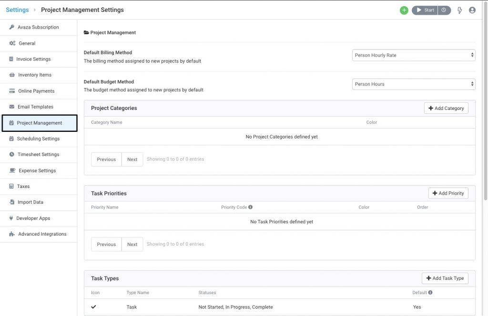Click the Inventory Items icon
The height and width of the screenshot is (316, 488).
(11, 75)
